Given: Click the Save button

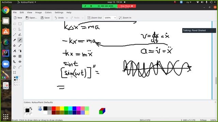Looking at the screenshot, I should 45,18.
